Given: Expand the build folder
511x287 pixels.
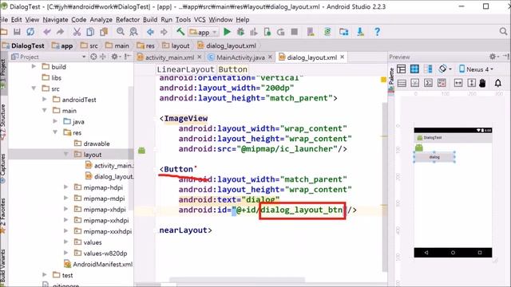Looking at the screenshot, I should click(x=34, y=66).
